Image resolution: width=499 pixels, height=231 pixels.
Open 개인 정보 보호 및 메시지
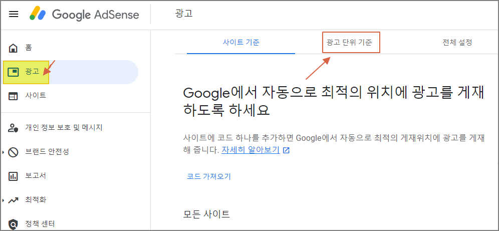pyautogui.click(x=64, y=128)
